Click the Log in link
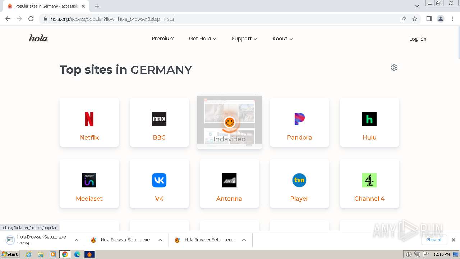 (x=418, y=39)
